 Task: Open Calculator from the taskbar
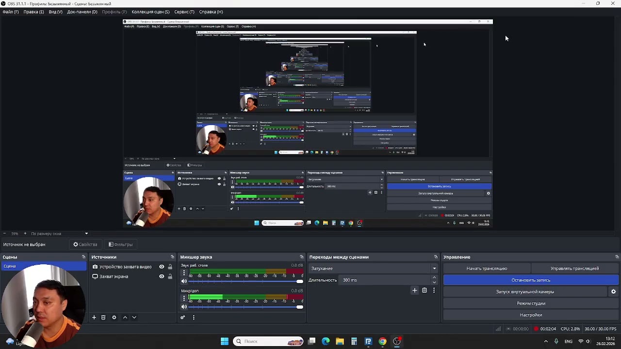coord(354,341)
